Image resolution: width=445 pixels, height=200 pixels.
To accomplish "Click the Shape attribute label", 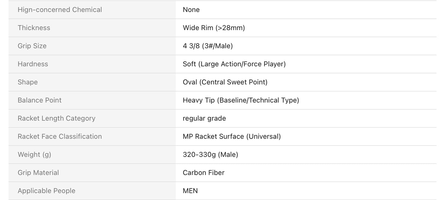I will tap(28, 82).
